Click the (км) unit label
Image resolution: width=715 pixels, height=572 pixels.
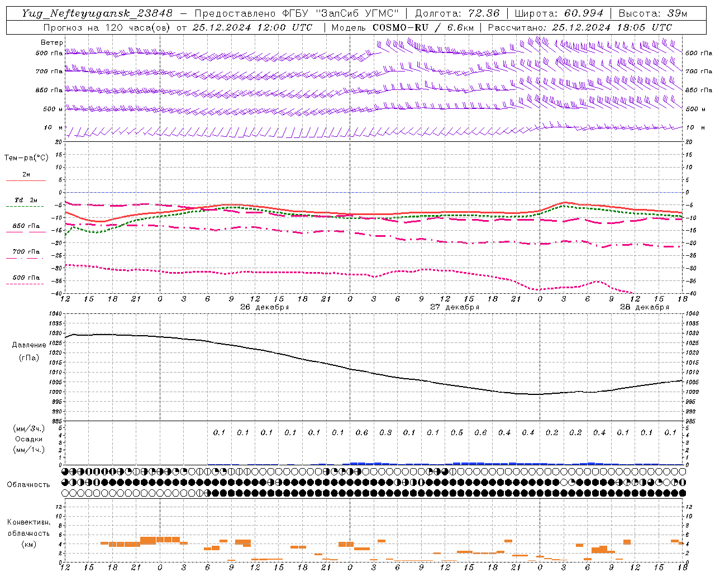(29, 544)
